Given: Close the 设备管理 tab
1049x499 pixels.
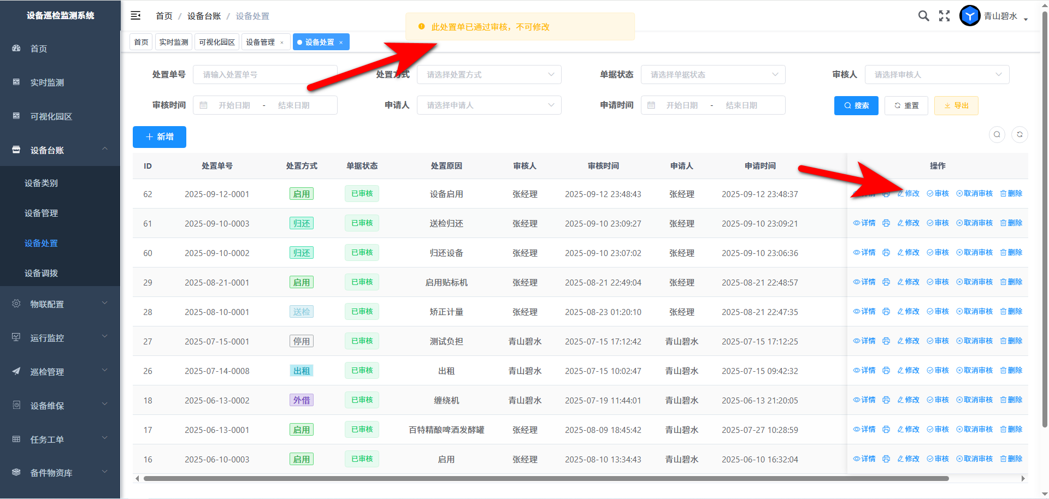Looking at the screenshot, I should click(282, 43).
